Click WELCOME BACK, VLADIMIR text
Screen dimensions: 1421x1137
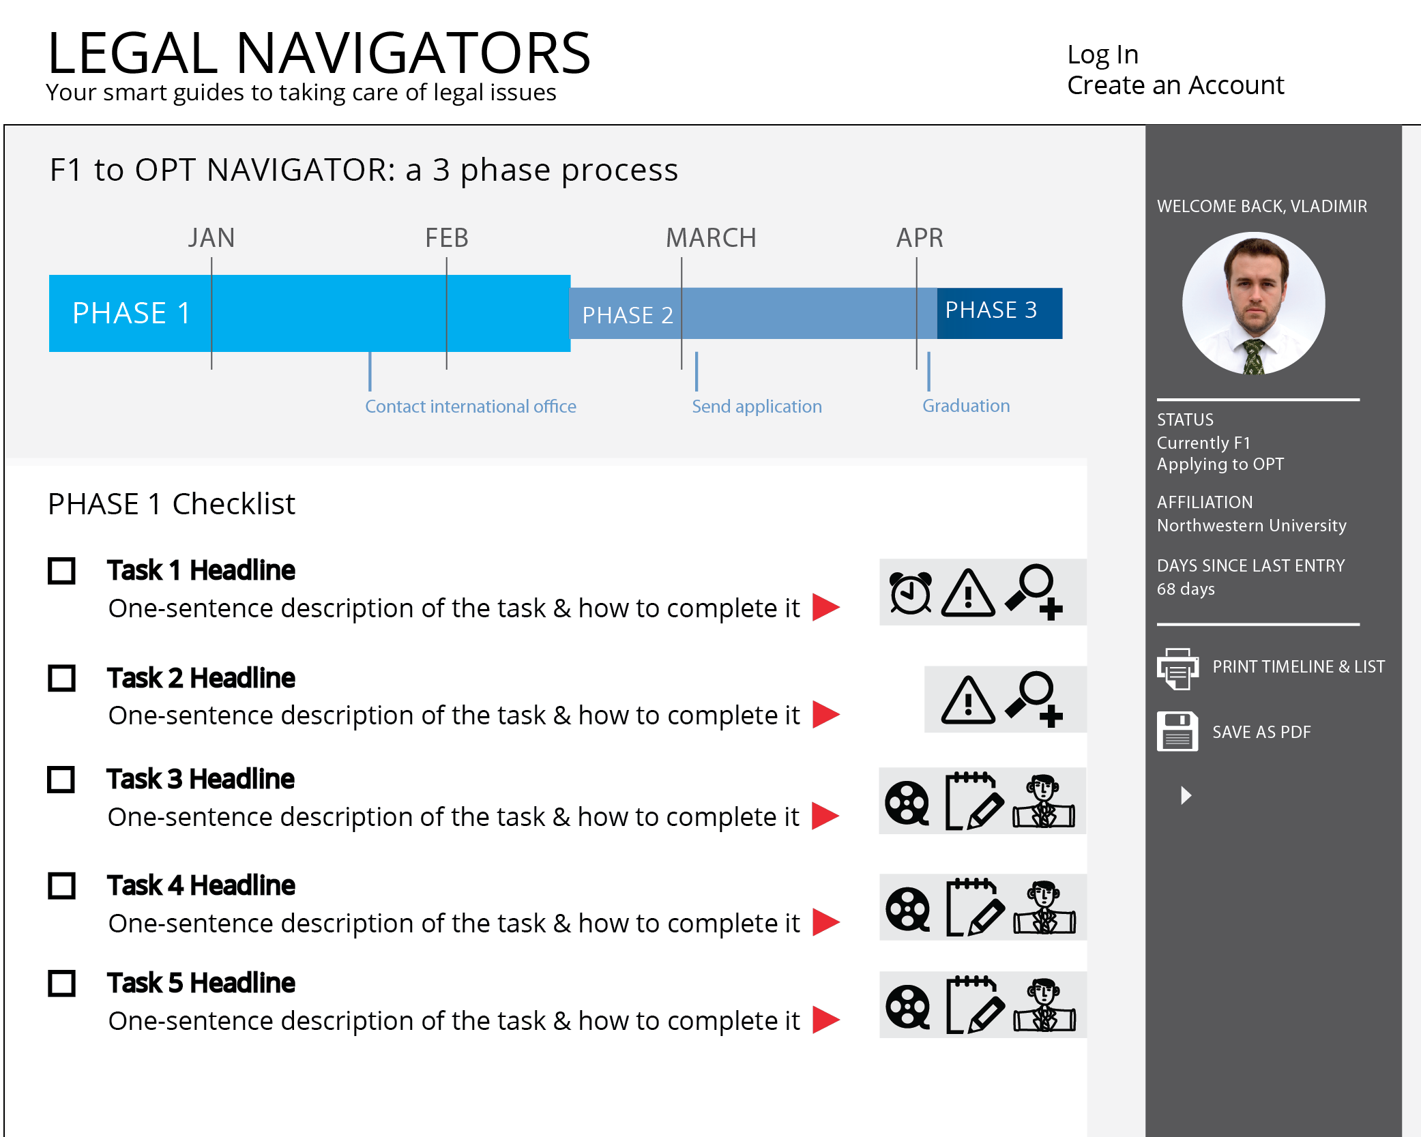tap(1262, 206)
